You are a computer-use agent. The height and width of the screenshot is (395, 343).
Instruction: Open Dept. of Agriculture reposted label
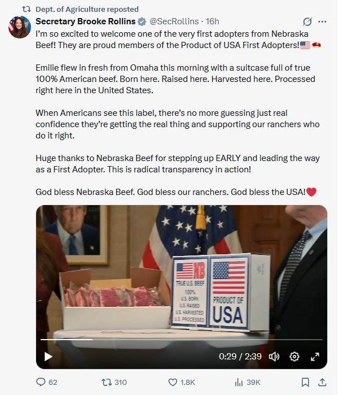click(x=87, y=9)
